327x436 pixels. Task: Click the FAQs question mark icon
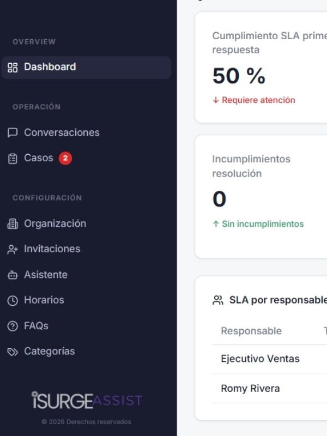(13, 326)
